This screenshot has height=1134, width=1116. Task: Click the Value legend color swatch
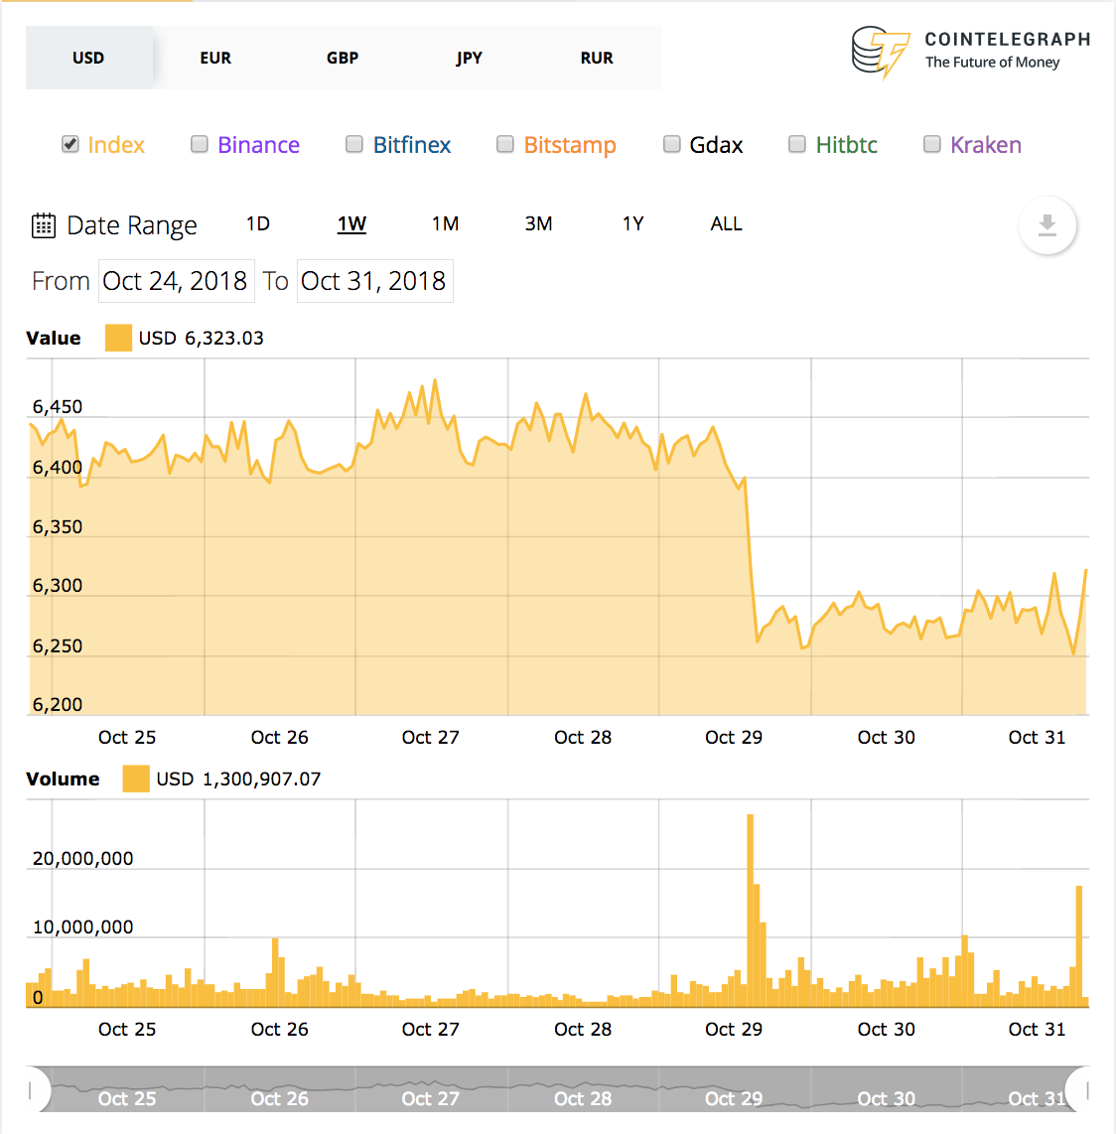tap(118, 338)
